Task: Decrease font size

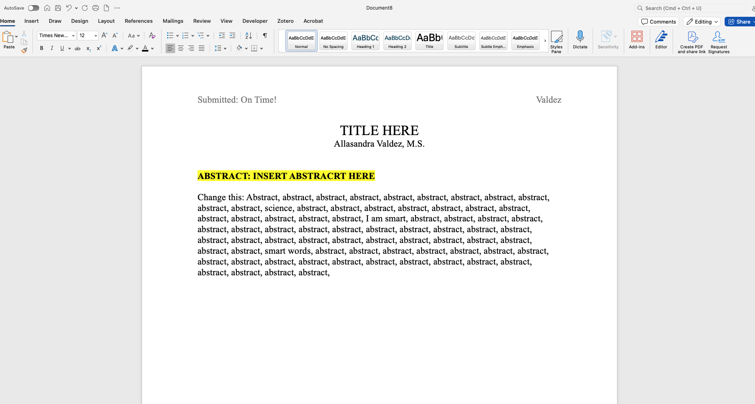Action: pos(115,36)
